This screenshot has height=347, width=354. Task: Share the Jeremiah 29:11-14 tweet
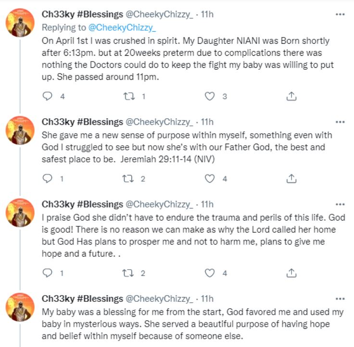point(291,178)
